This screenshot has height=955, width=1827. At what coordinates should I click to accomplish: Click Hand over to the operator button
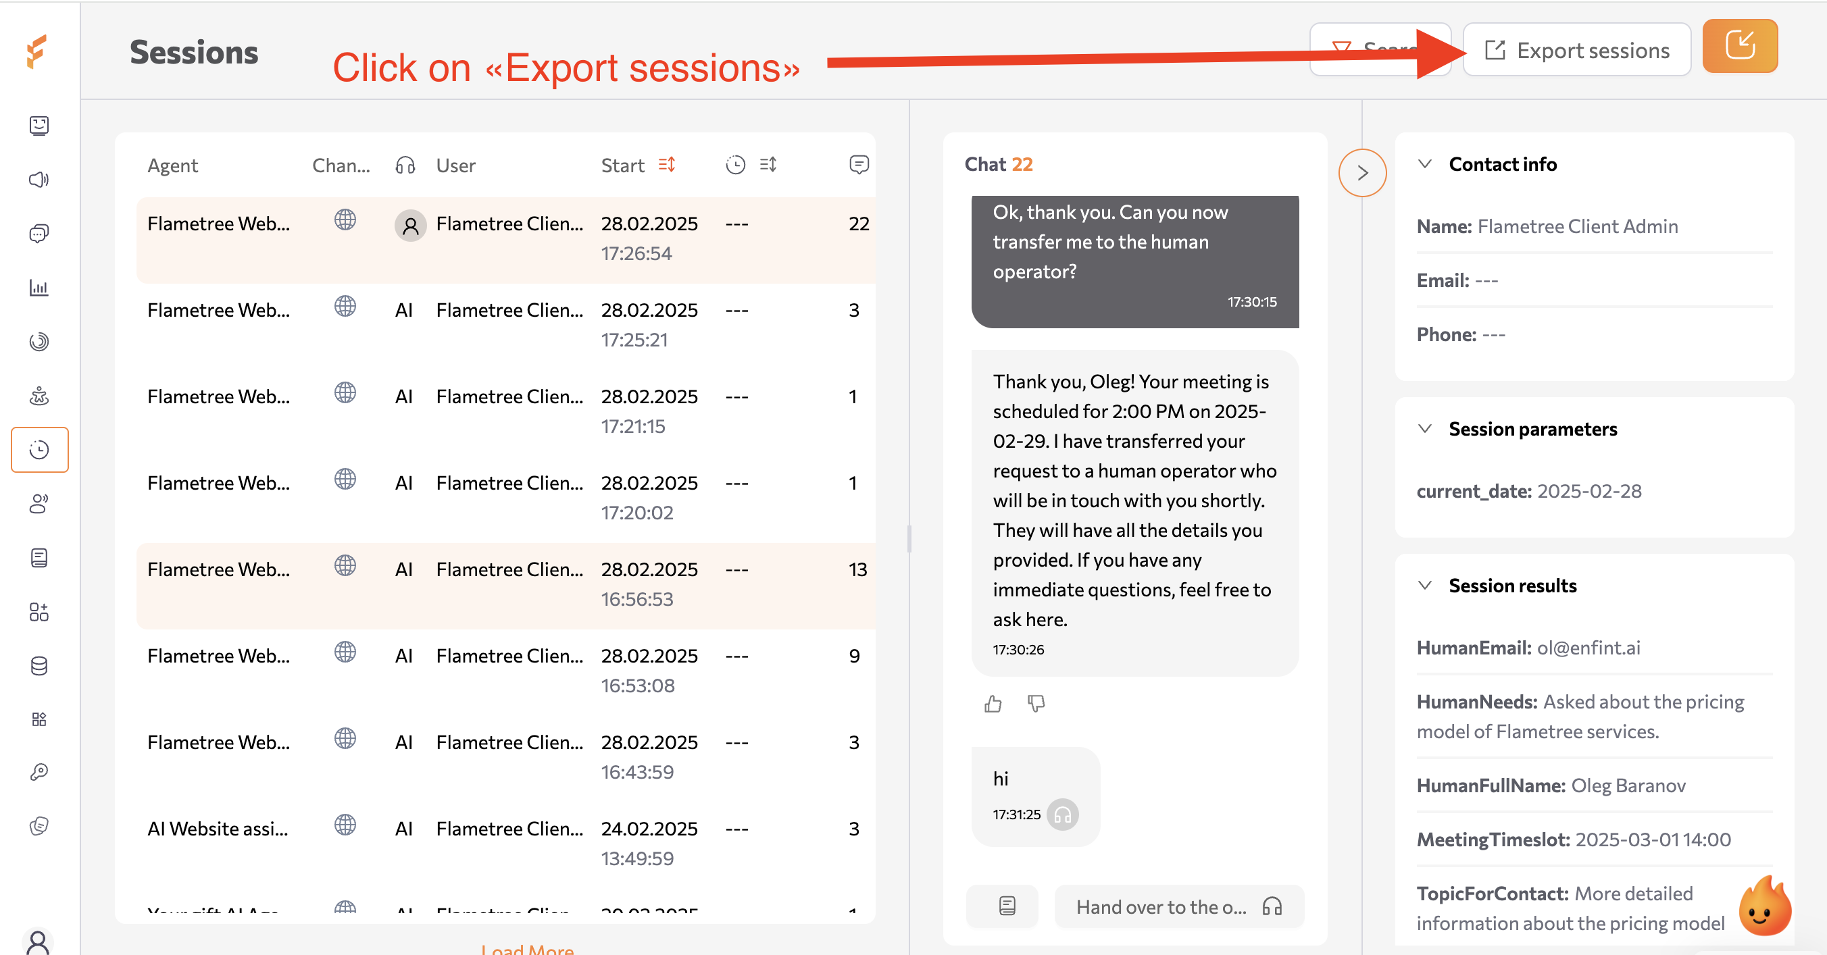1178,906
